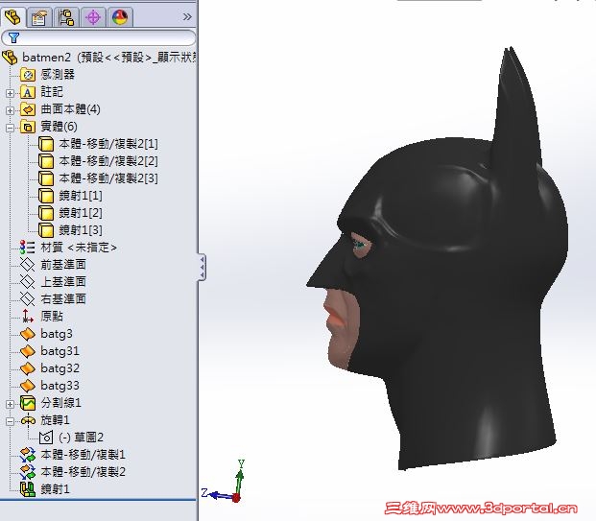Select the 感測器 sensors folder icon

28,75
